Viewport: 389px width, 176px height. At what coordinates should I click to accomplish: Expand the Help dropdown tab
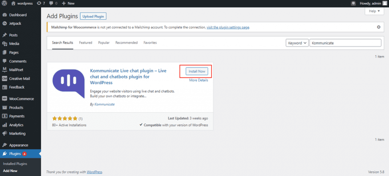[x=374, y=11]
